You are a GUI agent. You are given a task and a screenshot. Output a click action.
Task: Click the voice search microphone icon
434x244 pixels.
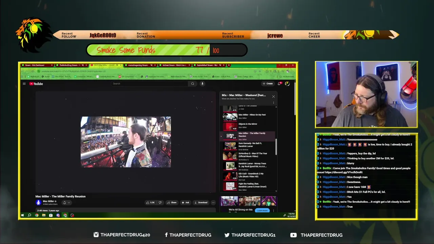coord(202,84)
